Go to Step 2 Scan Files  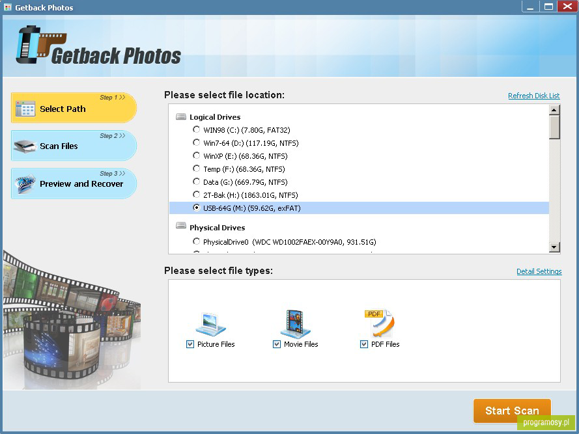coord(74,145)
